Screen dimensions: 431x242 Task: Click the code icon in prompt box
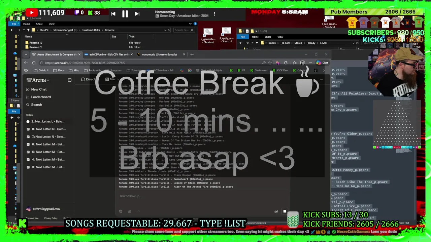click(x=138, y=211)
